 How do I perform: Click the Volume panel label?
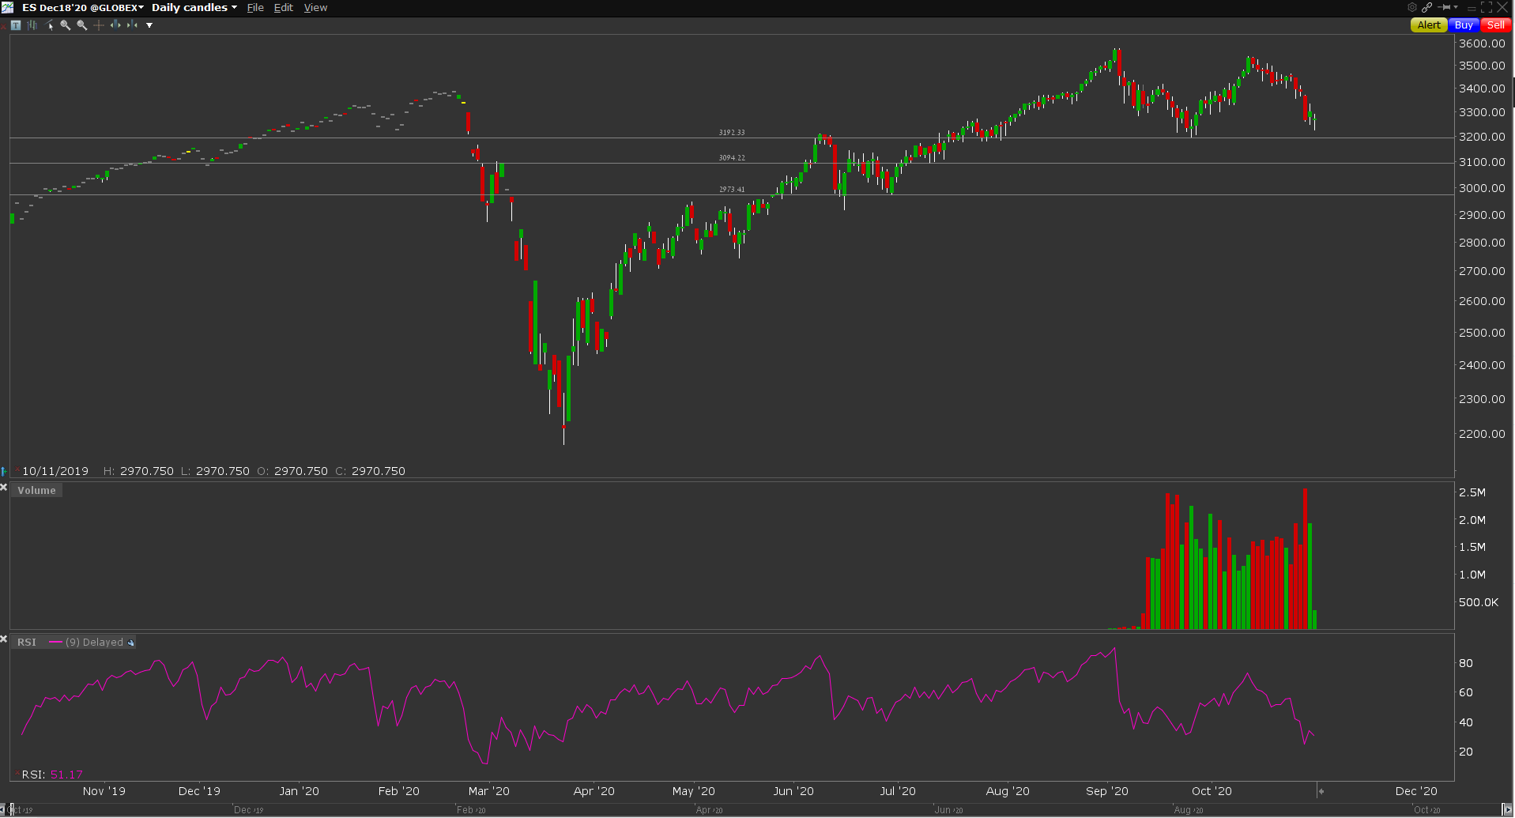(37, 491)
